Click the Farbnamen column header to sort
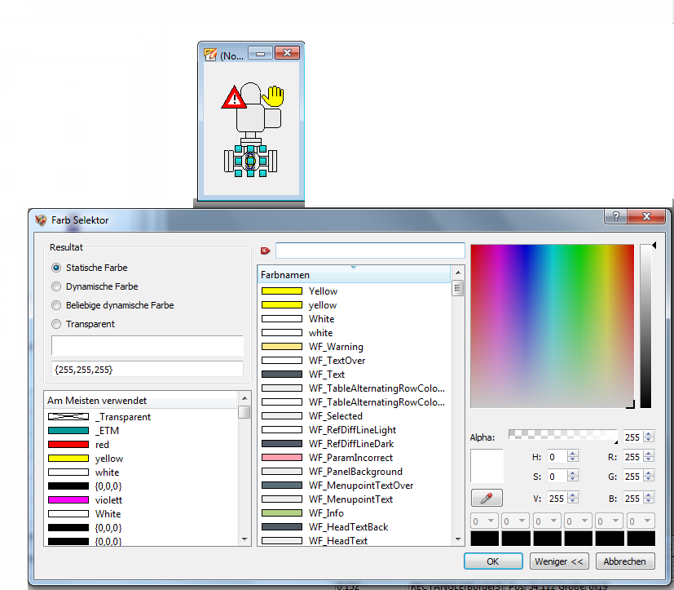Image resolution: width=674 pixels, height=590 pixels. (354, 274)
